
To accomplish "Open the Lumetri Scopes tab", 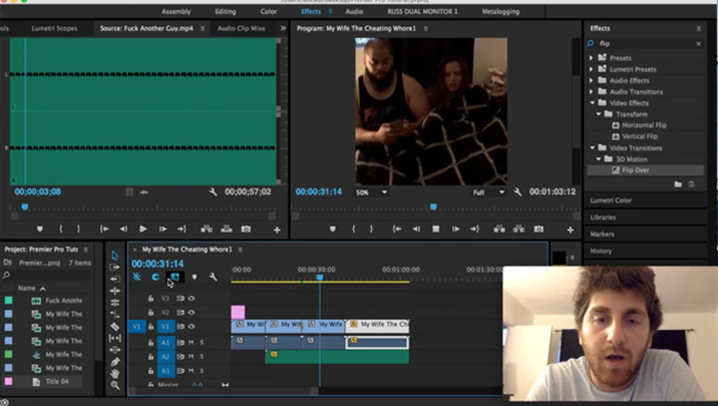I will [54, 28].
